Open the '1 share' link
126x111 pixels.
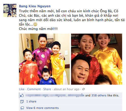[31, 101]
